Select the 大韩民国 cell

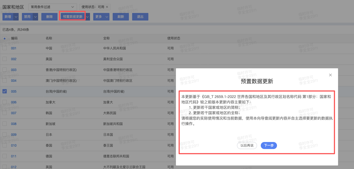click(110, 113)
